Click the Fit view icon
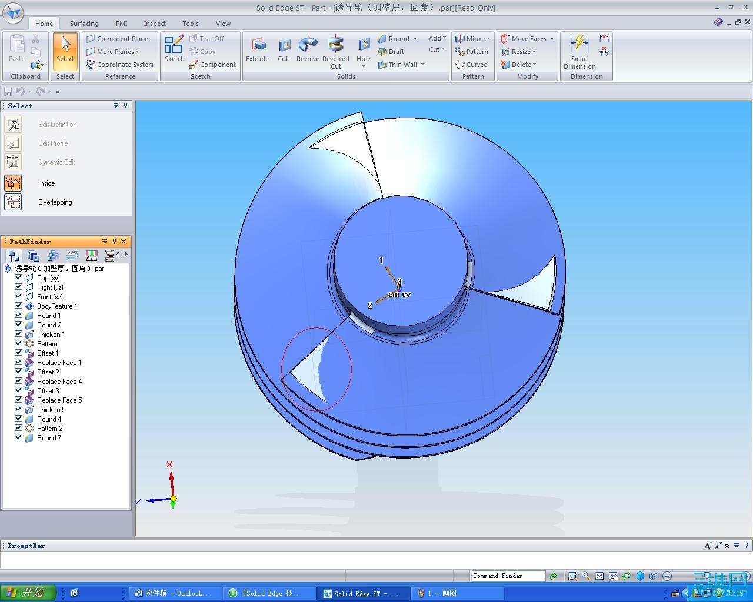Screen dimensions: 753x602 tap(599, 576)
